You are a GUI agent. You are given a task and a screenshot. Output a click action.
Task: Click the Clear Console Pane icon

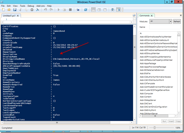(x=37, y=10)
